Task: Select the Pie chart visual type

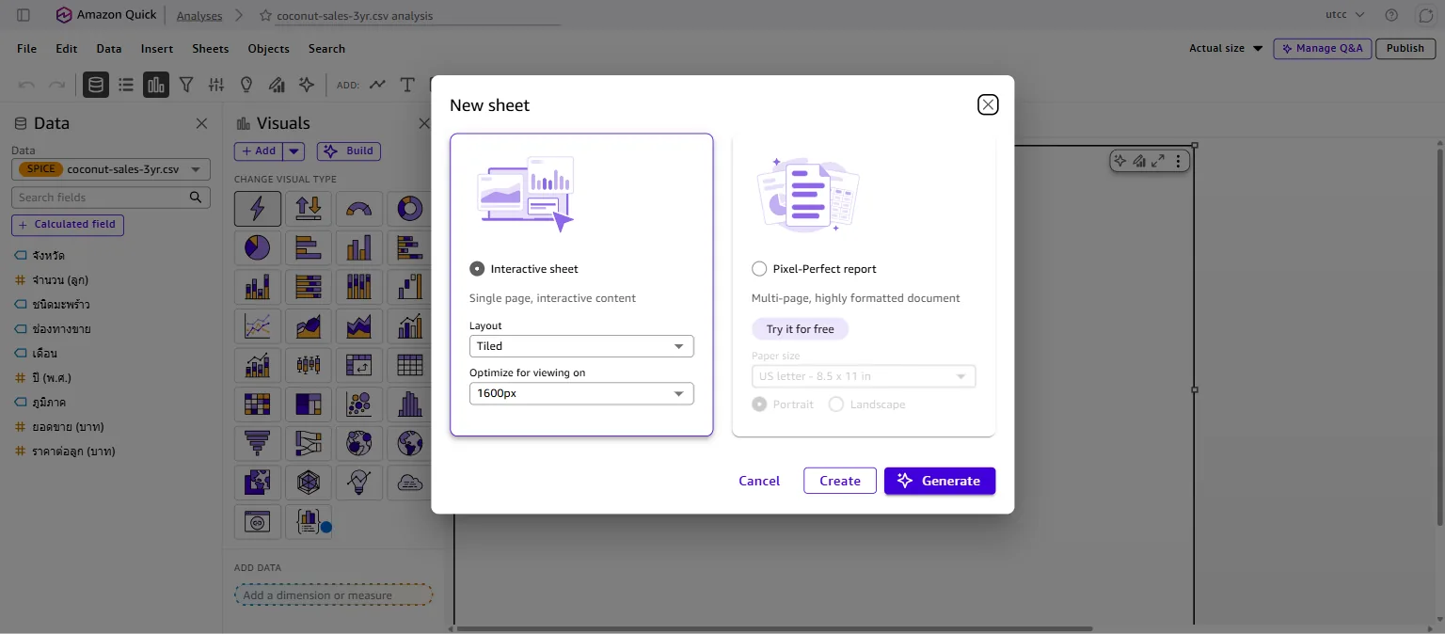Action: 258,247
